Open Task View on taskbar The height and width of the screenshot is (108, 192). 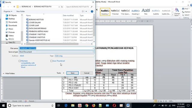[59, 105]
